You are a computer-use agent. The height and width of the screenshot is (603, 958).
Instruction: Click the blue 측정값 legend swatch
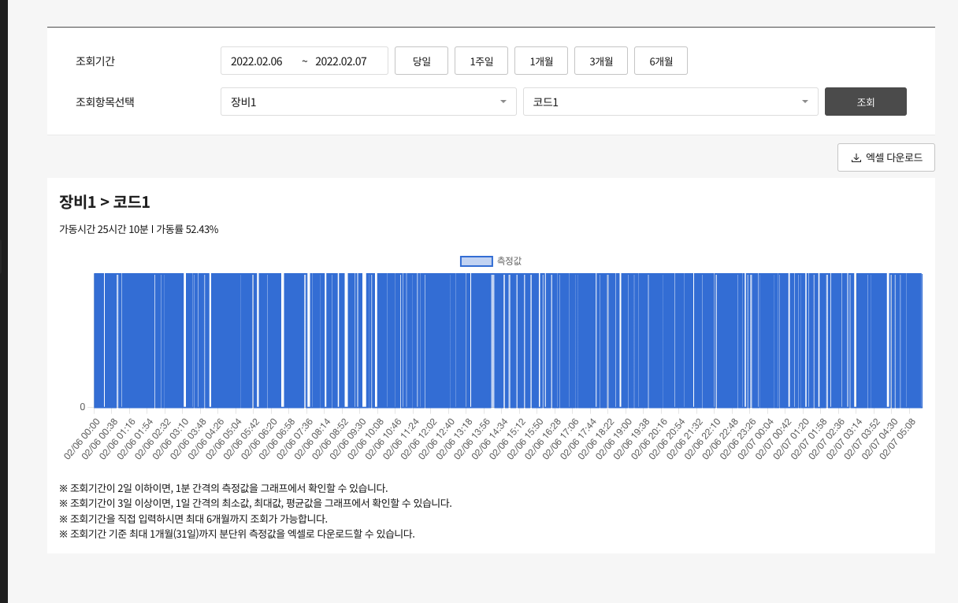(x=476, y=261)
